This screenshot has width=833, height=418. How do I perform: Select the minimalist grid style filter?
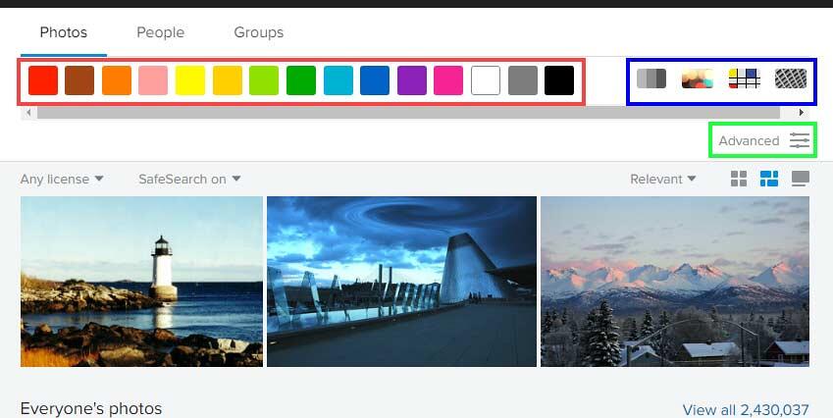point(745,78)
